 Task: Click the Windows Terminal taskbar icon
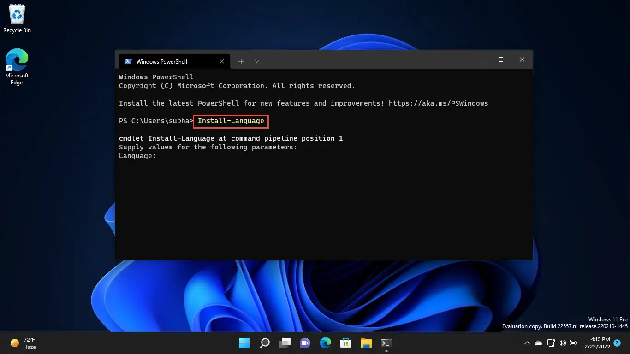pyautogui.click(x=386, y=343)
